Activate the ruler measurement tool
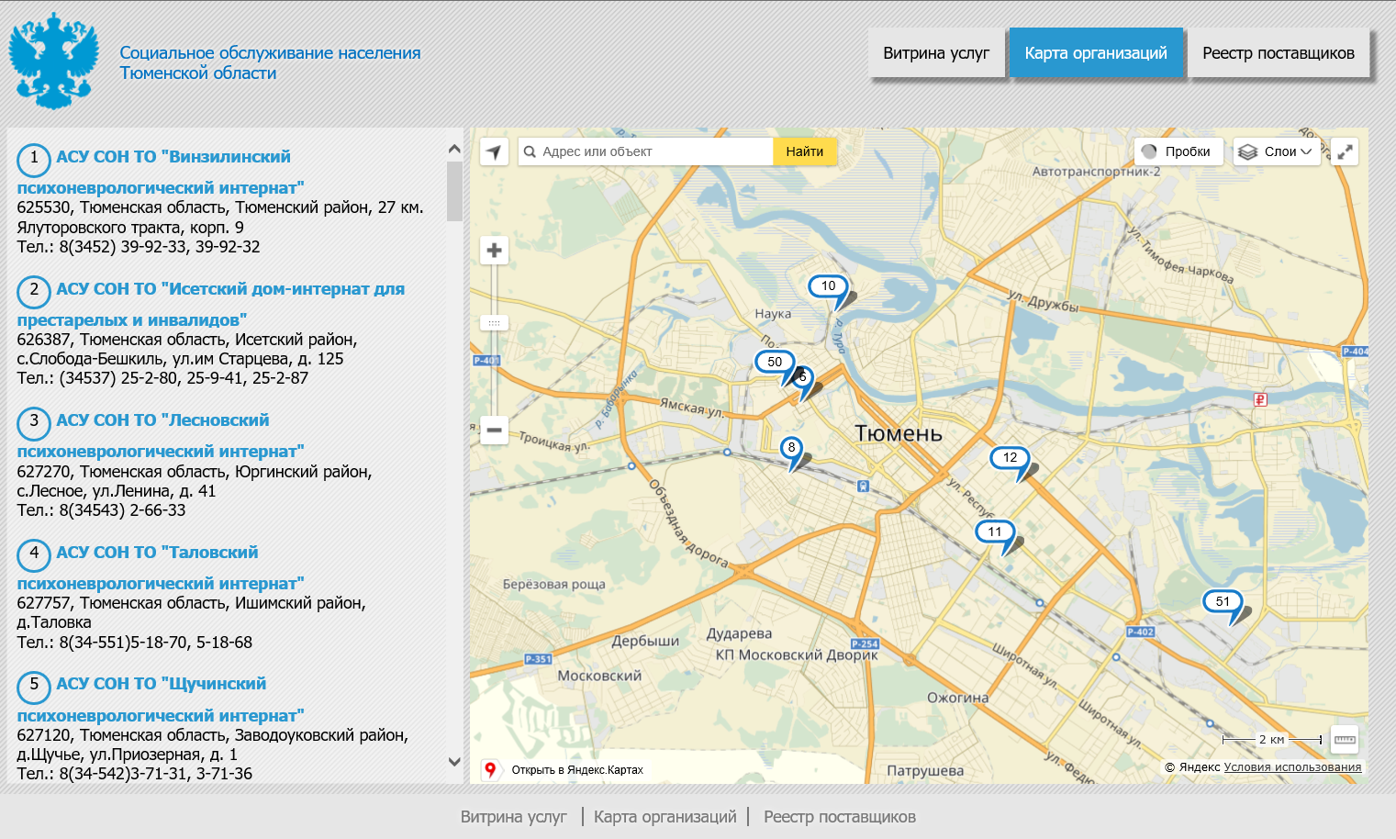Image resolution: width=1396 pixels, height=839 pixels. pos(1345,739)
